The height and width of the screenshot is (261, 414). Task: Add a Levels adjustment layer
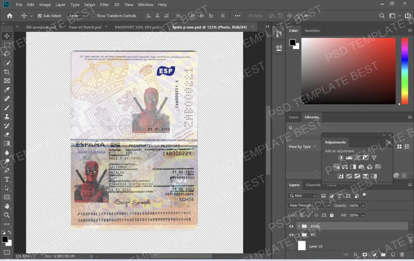pyautogui.click(x=349, y=158)
